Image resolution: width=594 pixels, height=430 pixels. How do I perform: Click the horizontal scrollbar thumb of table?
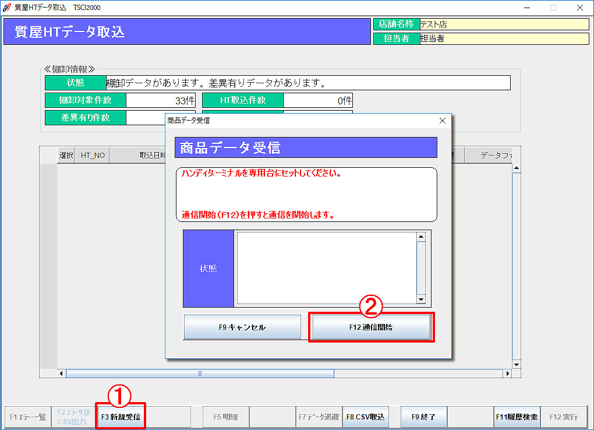(200, 373)
